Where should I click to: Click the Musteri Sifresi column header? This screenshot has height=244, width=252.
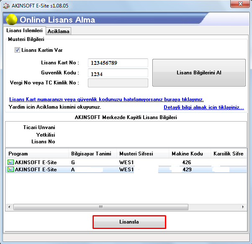(143, 153)
